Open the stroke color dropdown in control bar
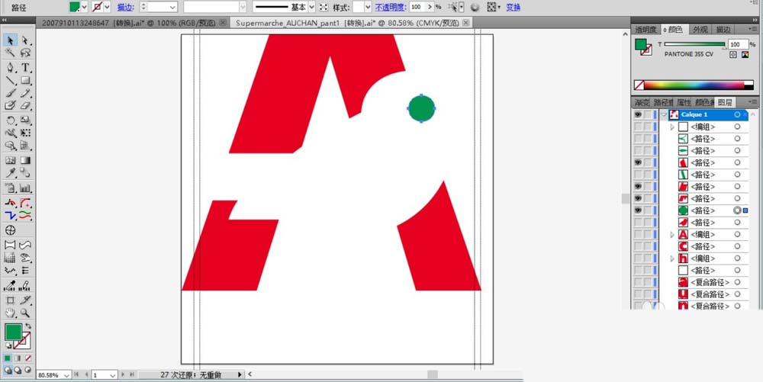The height and width of the screenshot is (382, 763). click(x=107, y=7)
